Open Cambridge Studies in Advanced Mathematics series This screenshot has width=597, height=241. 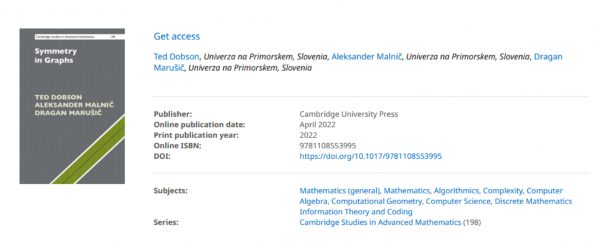(380, 223)
